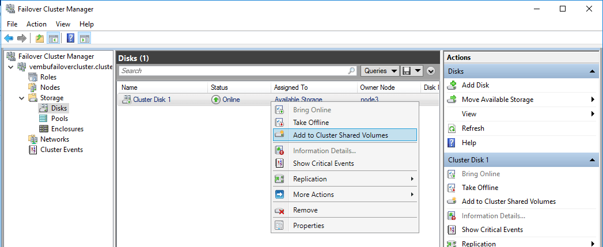Open the View menu in the menu bar
The image size is (603, 247).
[63, 24]
